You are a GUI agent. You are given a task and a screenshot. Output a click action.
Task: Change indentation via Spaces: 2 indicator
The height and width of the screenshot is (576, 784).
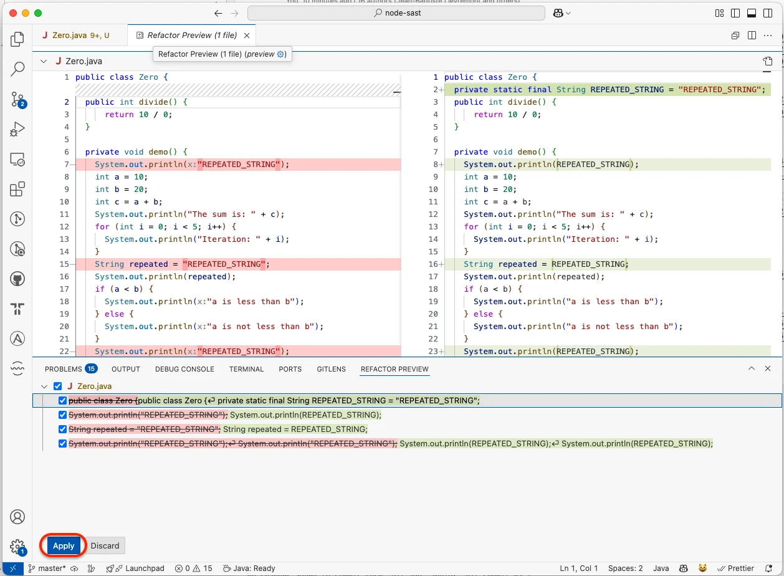(625, 569)
